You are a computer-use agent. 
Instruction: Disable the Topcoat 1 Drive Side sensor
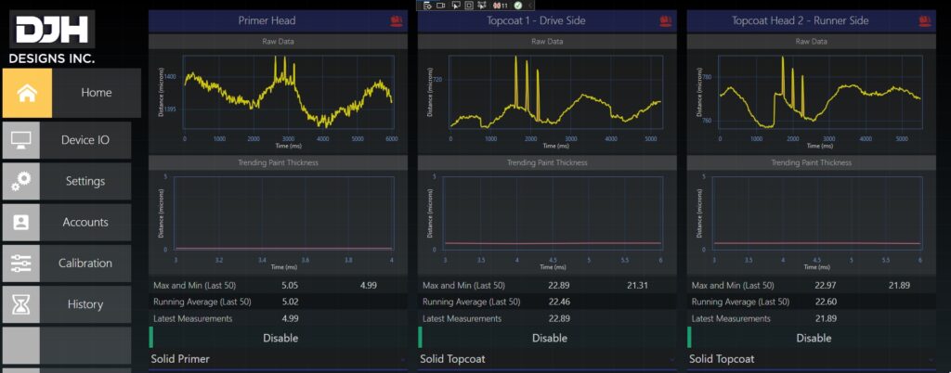pyautogui.click(x=549, y=338)
